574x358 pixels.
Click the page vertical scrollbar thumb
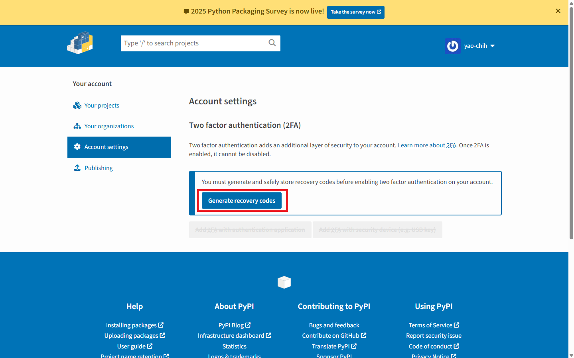click(x=571, y=123)
